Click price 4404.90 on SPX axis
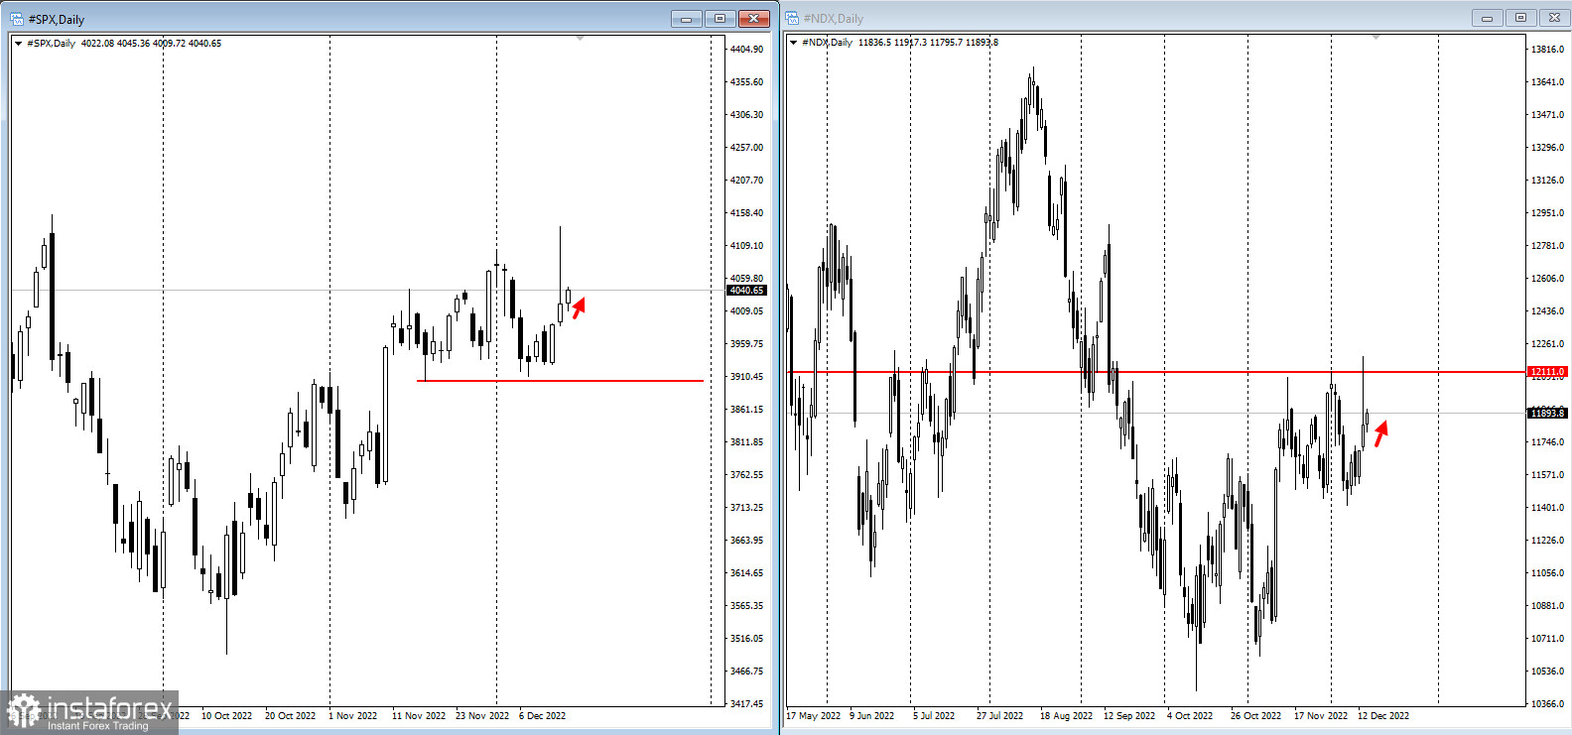 click(x=746, y=50)
